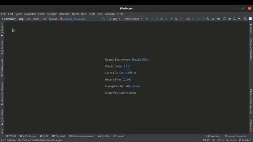Open the Layout Inspector tab
This screenshot has height=142, width=253.
236,136
